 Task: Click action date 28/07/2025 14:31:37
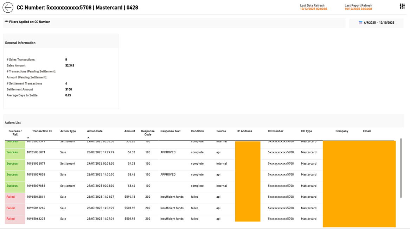pyautogui.click(x=101, y=197)
